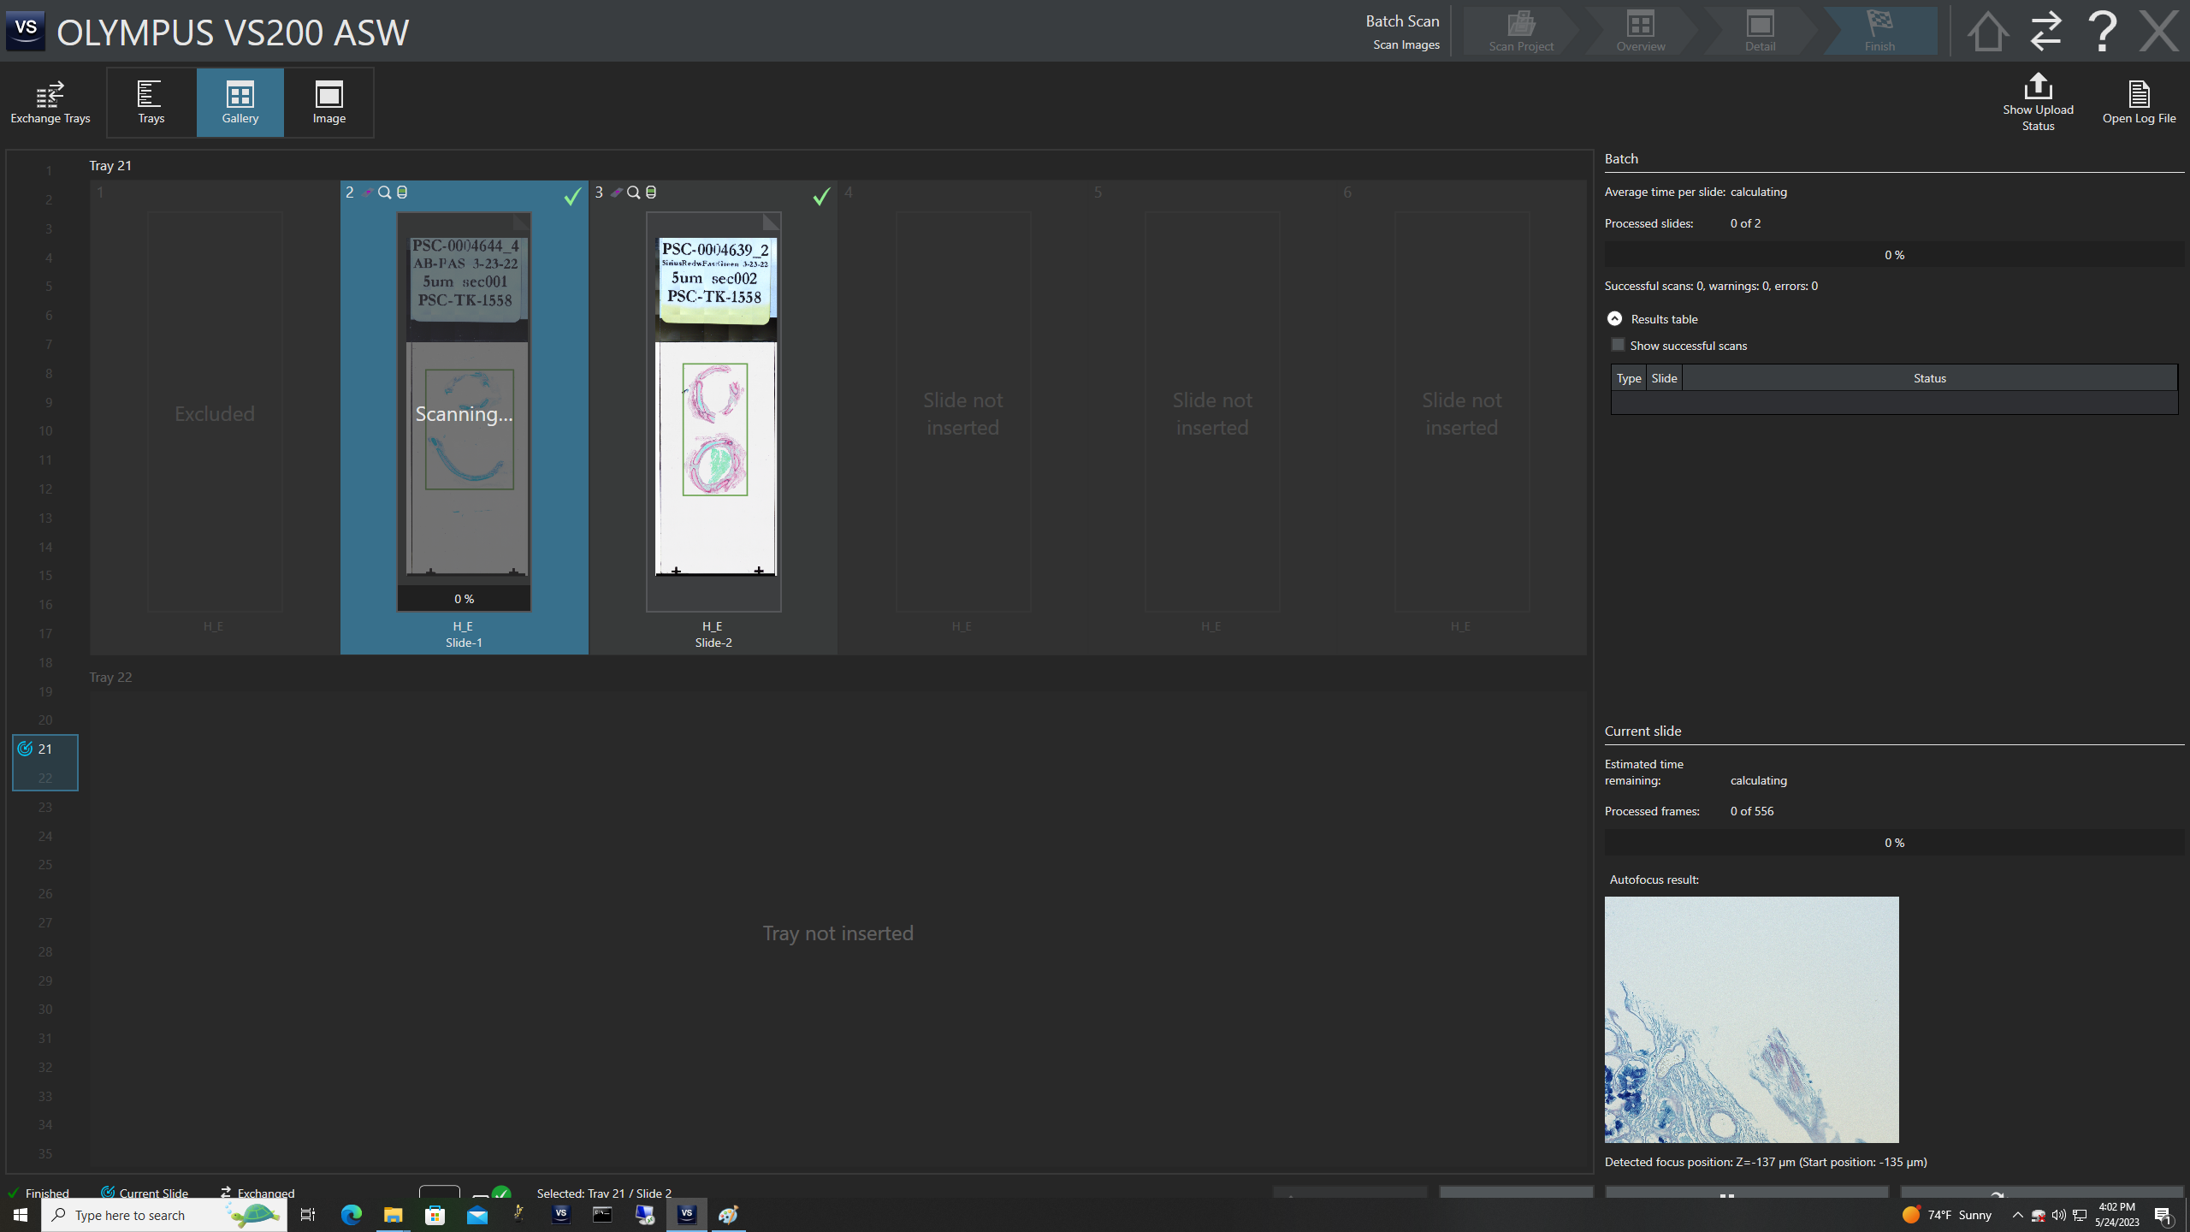Switch to the Image view

tap(328, 102)
